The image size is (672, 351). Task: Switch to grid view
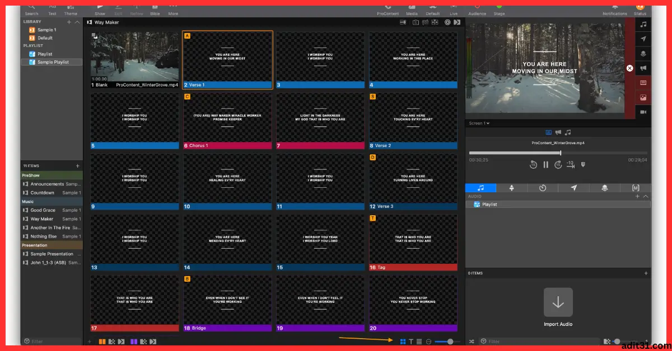[x=403, y=341]
